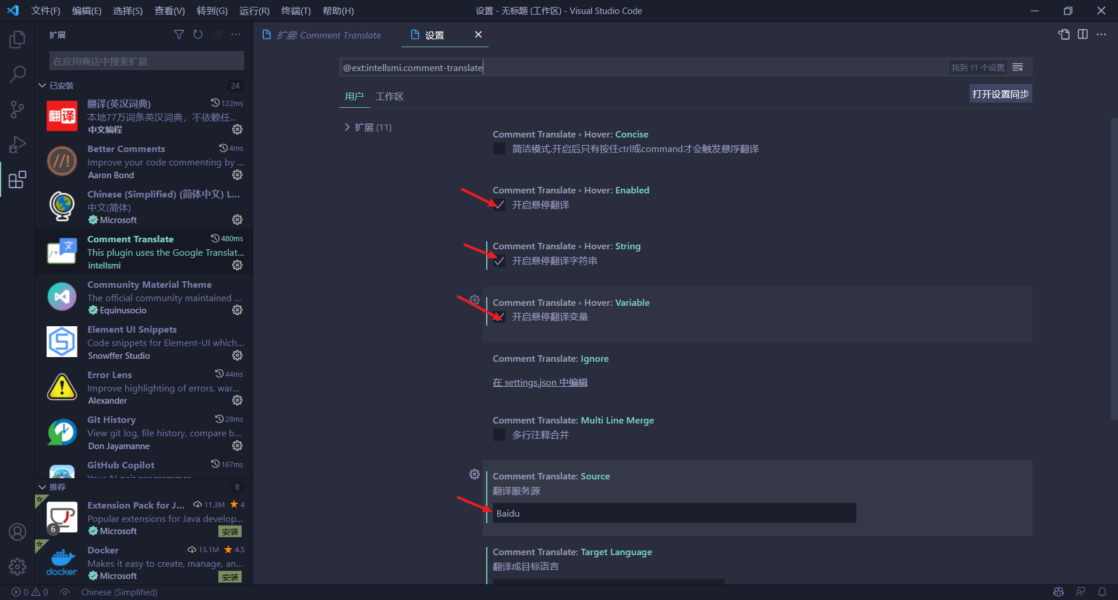This screenshot has height=600, width=1118.
Task: Open notifications bell in status bar
Action: (1102, 592)
